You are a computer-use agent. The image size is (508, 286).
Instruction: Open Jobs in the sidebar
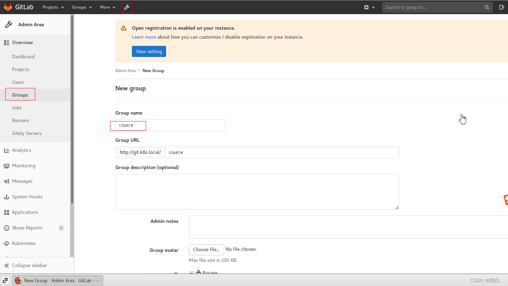[17, 108]
